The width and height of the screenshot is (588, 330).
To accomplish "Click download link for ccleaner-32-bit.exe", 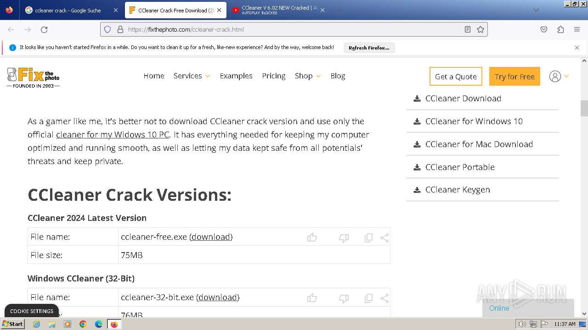I will pyautogui.click(x=218, y=297).
